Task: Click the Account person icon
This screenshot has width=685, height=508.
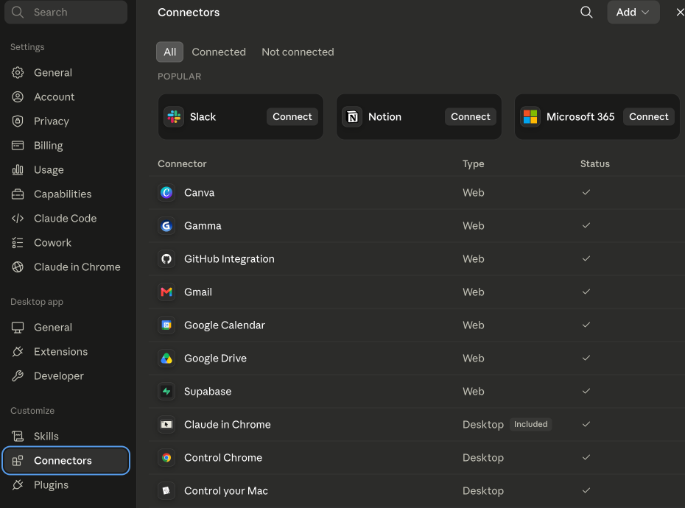Action: click(x=18, y=97)
